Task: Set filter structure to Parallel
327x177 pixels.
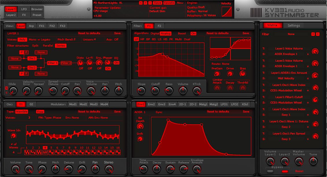Action: (48, 45)
